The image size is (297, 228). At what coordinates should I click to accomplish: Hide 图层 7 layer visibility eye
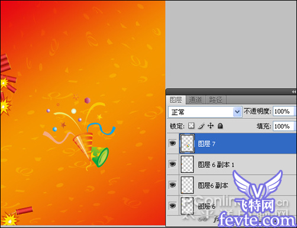[173, 143]
